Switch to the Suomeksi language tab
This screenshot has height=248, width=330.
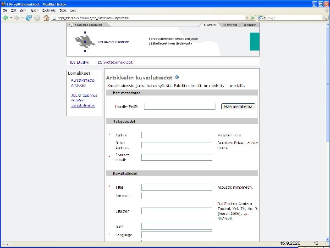(210, 25)
